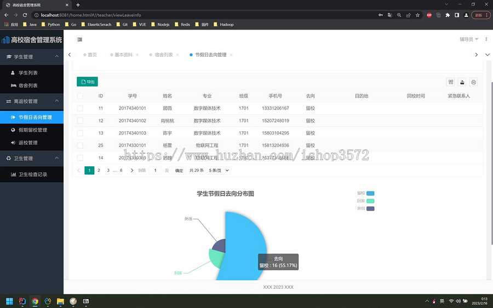Viewport: 493px width, 308px height.
Task: Click the red 更新 browser update button
Action: tap(481, 15)
